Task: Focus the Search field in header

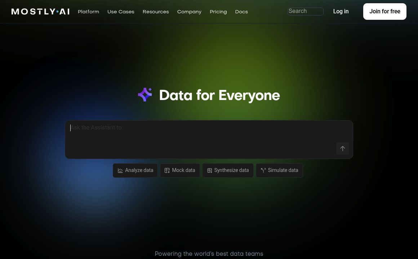Action: pyautogui.click(x=305, y=11)
